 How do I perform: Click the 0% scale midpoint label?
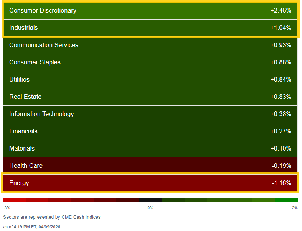click(150, 208)
